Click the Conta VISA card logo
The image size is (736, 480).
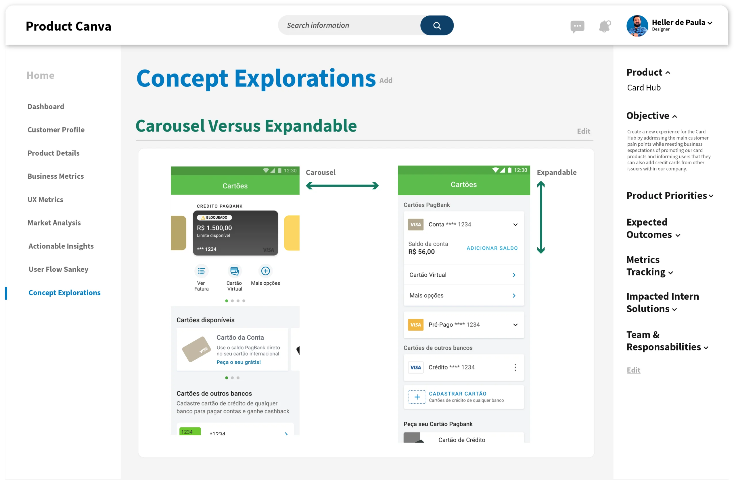coord(416,225)
